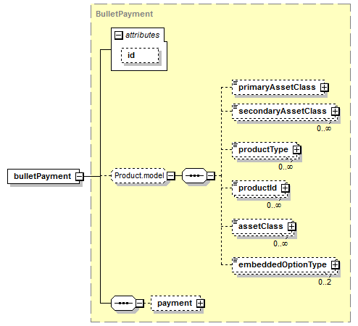Image resolution: width=358 pixels, height=326 pixels.
Task: Expand the productType element
Action: (297, 150)
